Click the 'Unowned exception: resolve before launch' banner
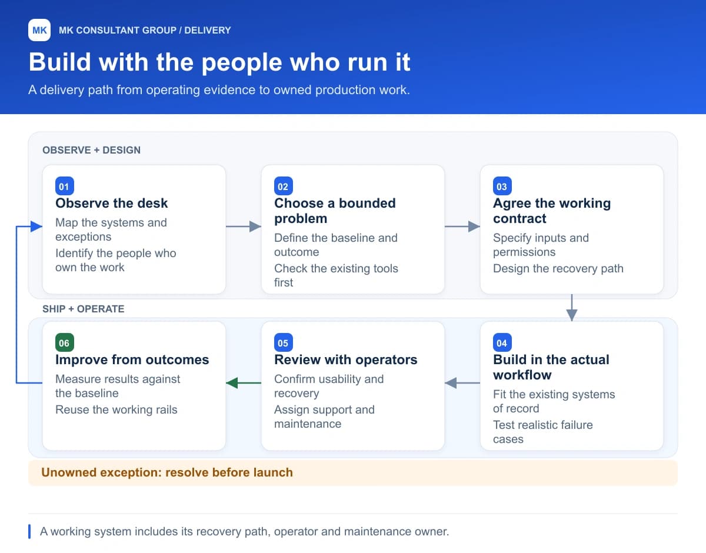This screenshot has height=553, width=706. 353,472
